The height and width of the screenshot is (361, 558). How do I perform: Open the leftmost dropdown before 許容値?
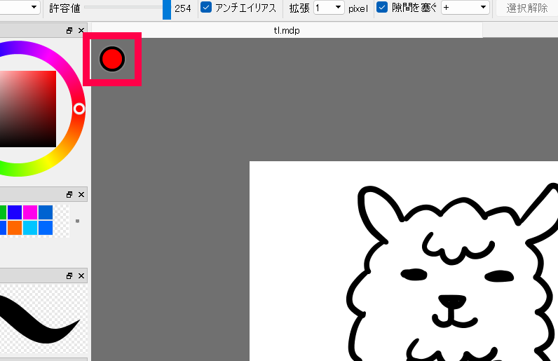point(20,8)
